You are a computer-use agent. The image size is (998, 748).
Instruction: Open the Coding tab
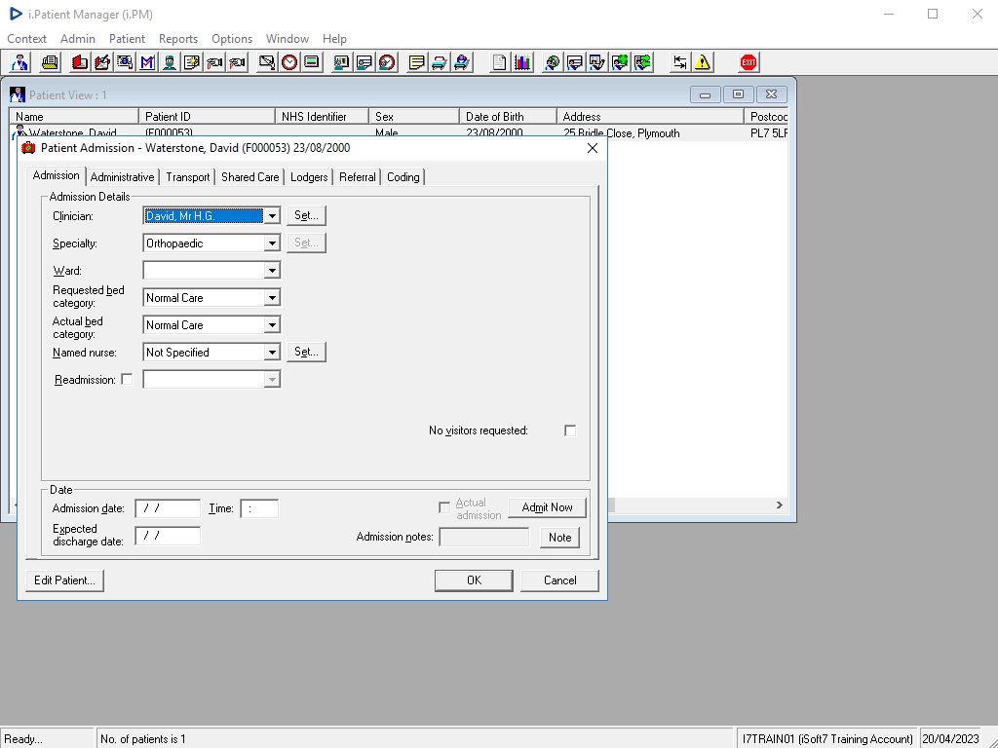[403, 177]
